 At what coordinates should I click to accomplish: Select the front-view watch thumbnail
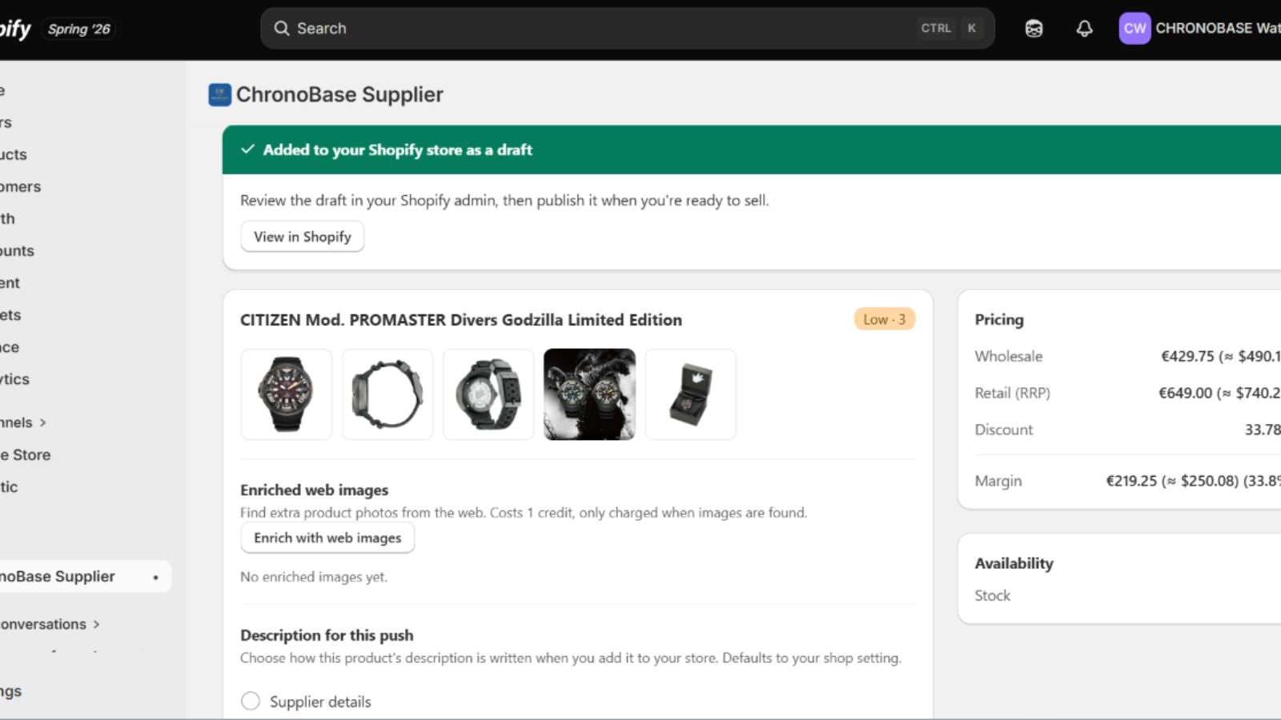(x=287, y=394)
